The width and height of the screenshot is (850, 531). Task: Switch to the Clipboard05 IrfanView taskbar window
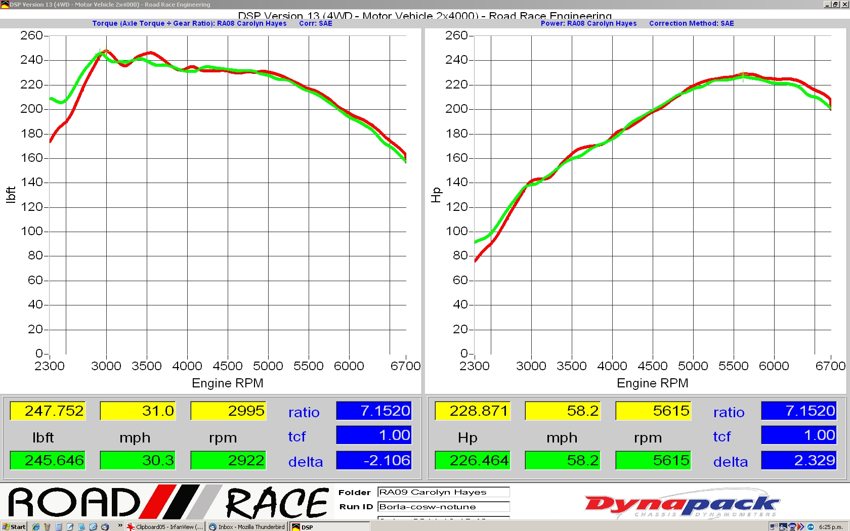[165, 526]
